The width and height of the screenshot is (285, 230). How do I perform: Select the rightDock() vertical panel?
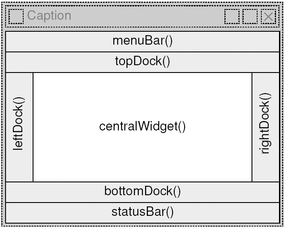click(266, 127)
